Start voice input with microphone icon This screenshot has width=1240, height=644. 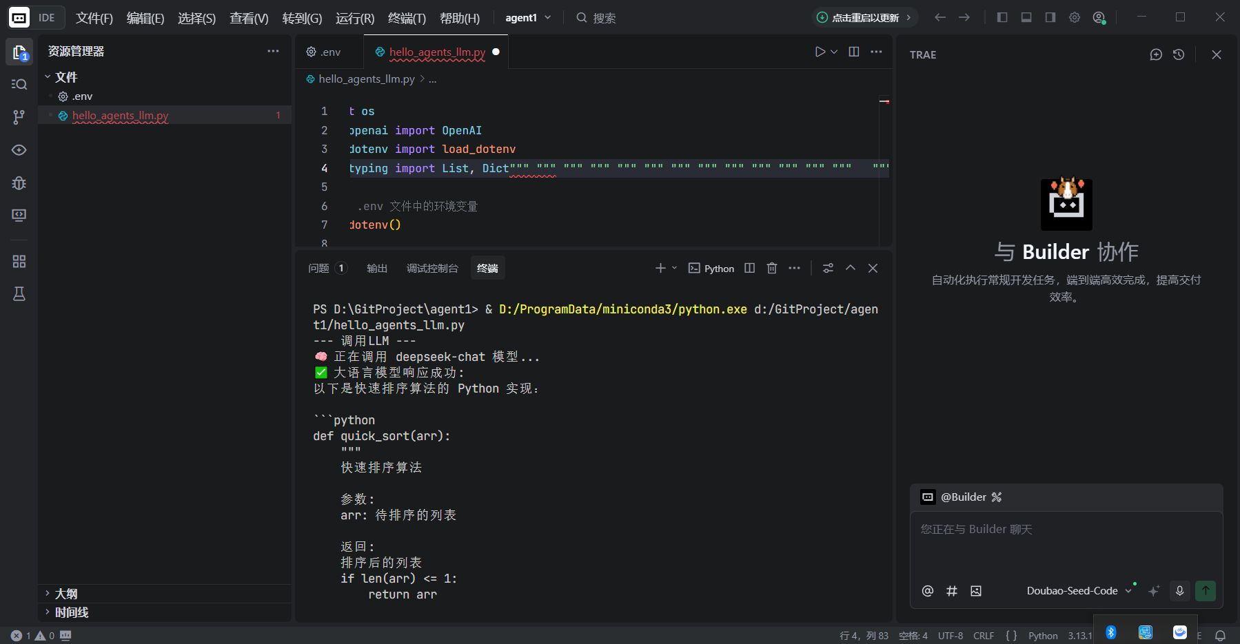(1180, 591)
